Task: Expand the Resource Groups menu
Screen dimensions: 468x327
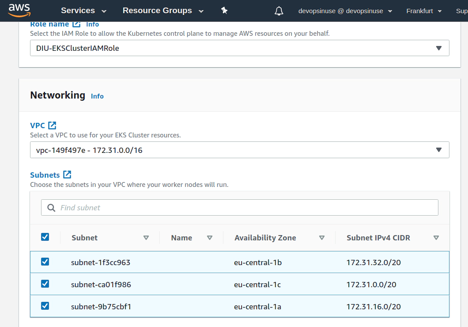Action: tap(163, 11)
